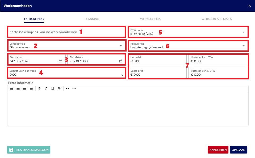Toggle underline formatting
The width and height of the screenshot is (255, 158).
coord(53,88)
